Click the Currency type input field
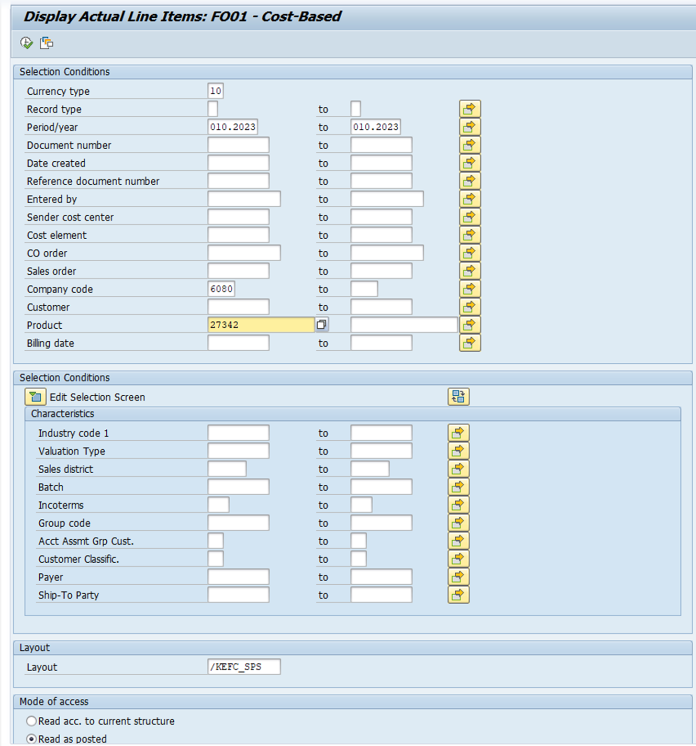The width and height of the screenshot is (696, 746). (216, 91)
